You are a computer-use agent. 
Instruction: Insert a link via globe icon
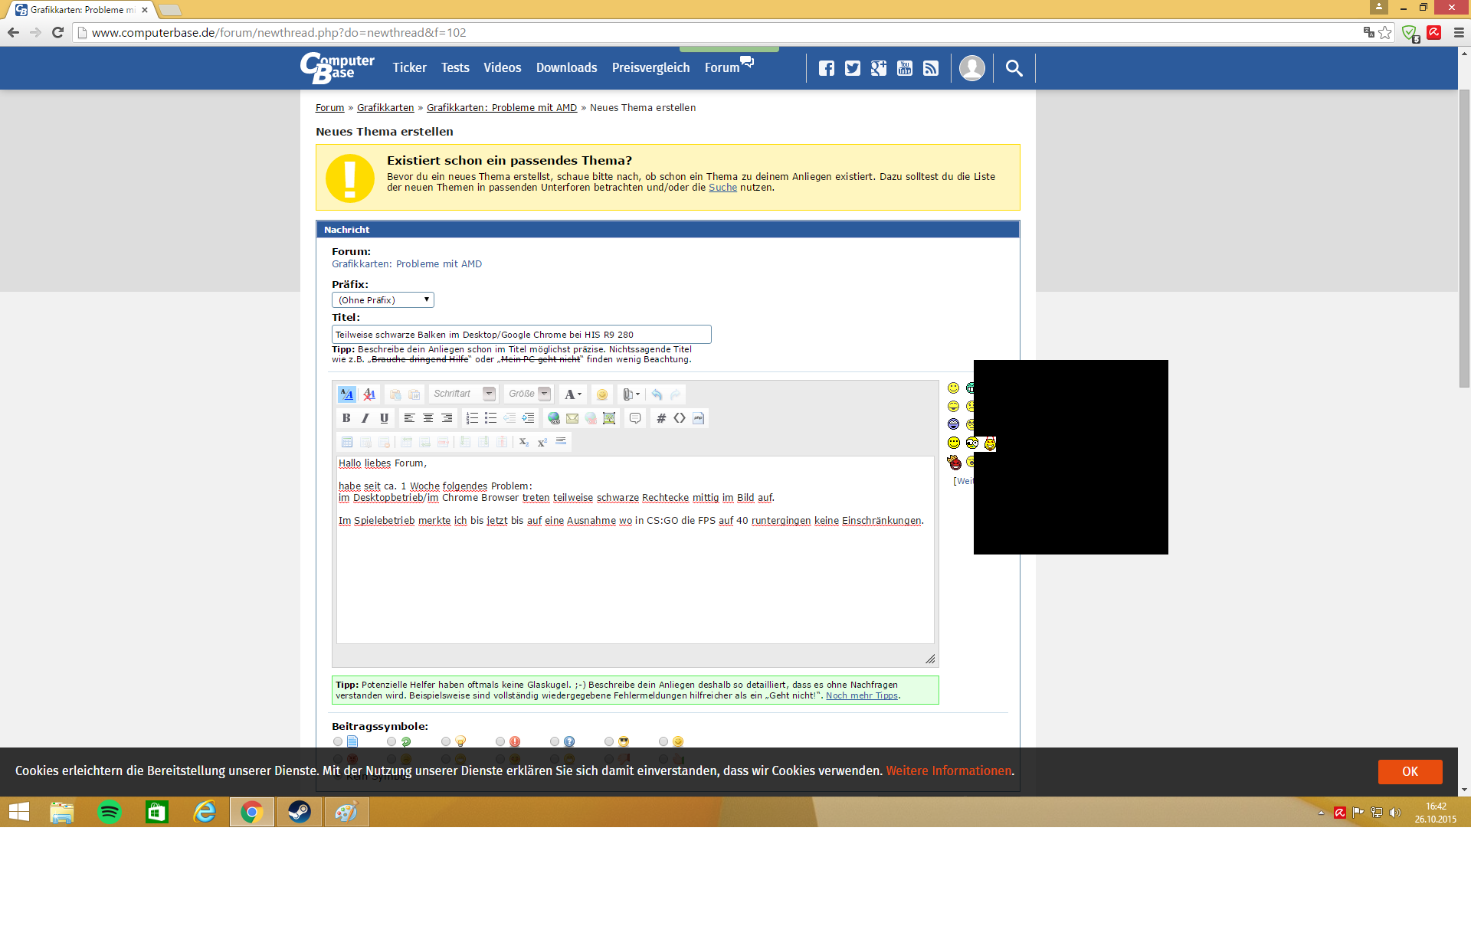553,418
